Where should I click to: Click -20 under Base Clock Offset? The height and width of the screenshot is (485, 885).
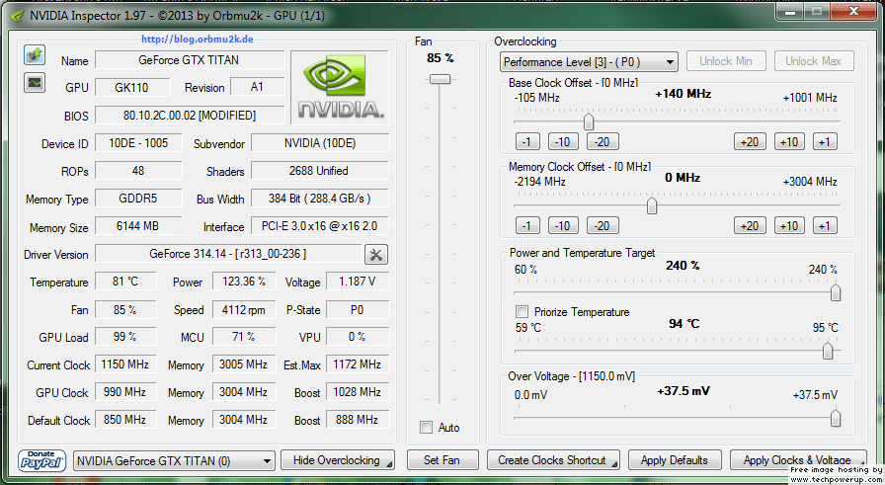(x=603, y=141)
